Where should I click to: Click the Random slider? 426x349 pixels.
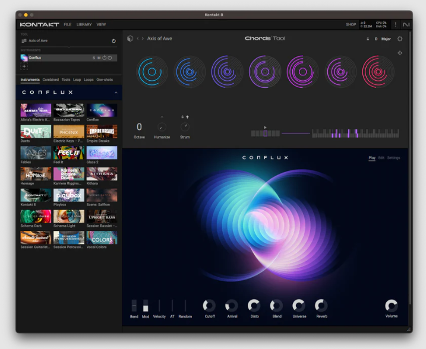(x=185, y=306)
